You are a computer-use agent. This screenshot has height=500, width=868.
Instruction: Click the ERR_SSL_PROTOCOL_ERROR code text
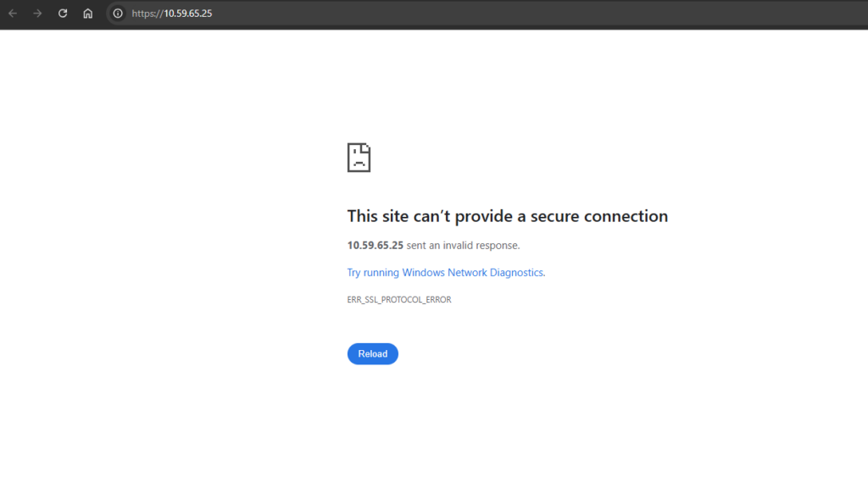coord(399,299)
